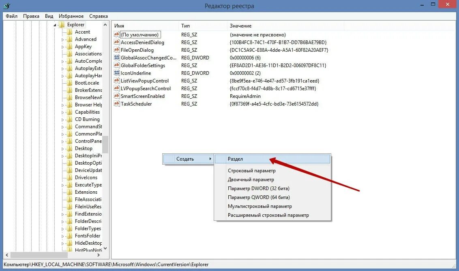Viewport: 459px width, 271px height.
Task: Expand the AutoComplete key node
Action: 62,61
